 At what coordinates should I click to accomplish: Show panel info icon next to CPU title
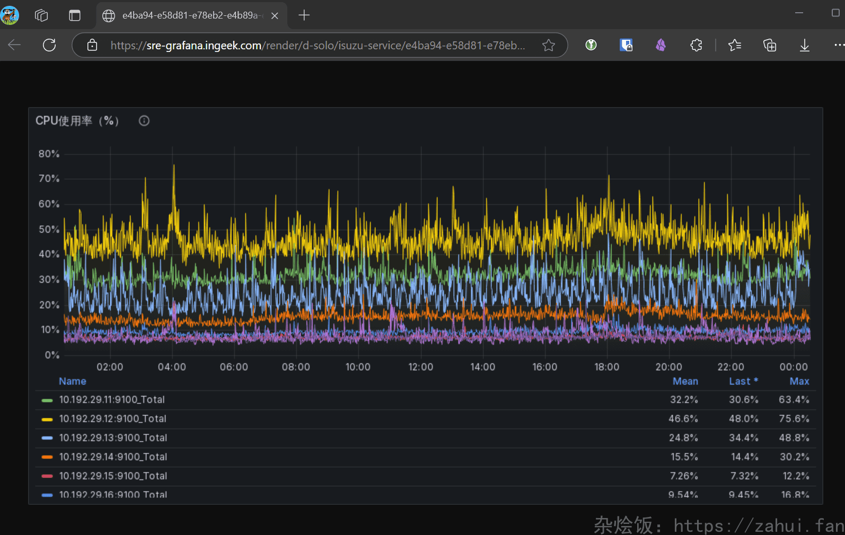click(x=144, y=121)
